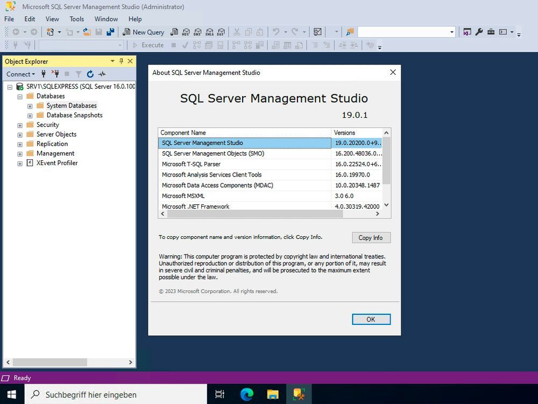Open the Tools menu

coord(76,18)
